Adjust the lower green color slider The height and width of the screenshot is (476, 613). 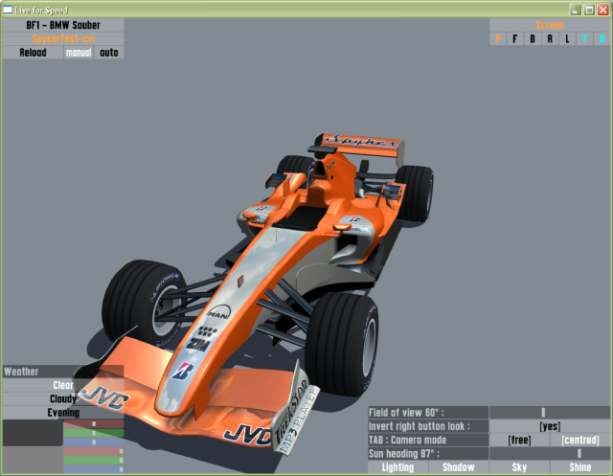click(x=94, y=460)
